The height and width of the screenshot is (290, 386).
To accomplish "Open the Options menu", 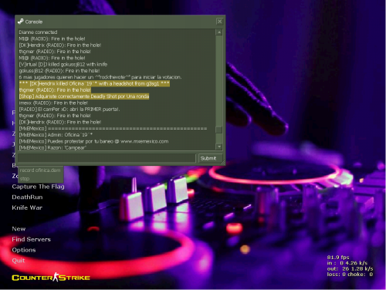I will [24, 250].
